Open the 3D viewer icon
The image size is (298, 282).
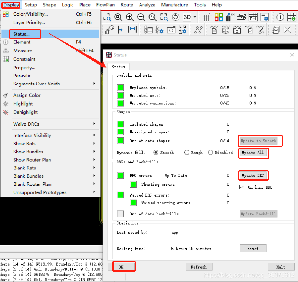187,17
